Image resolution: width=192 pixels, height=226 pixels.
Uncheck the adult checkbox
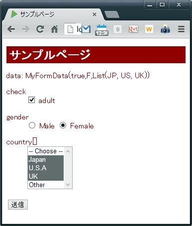[x=31, y=100]
